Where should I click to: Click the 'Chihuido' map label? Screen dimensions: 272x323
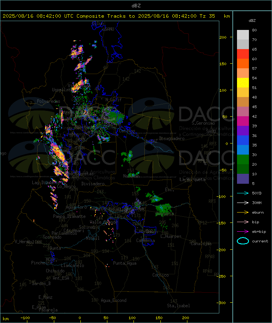click(x=55, y=271)
